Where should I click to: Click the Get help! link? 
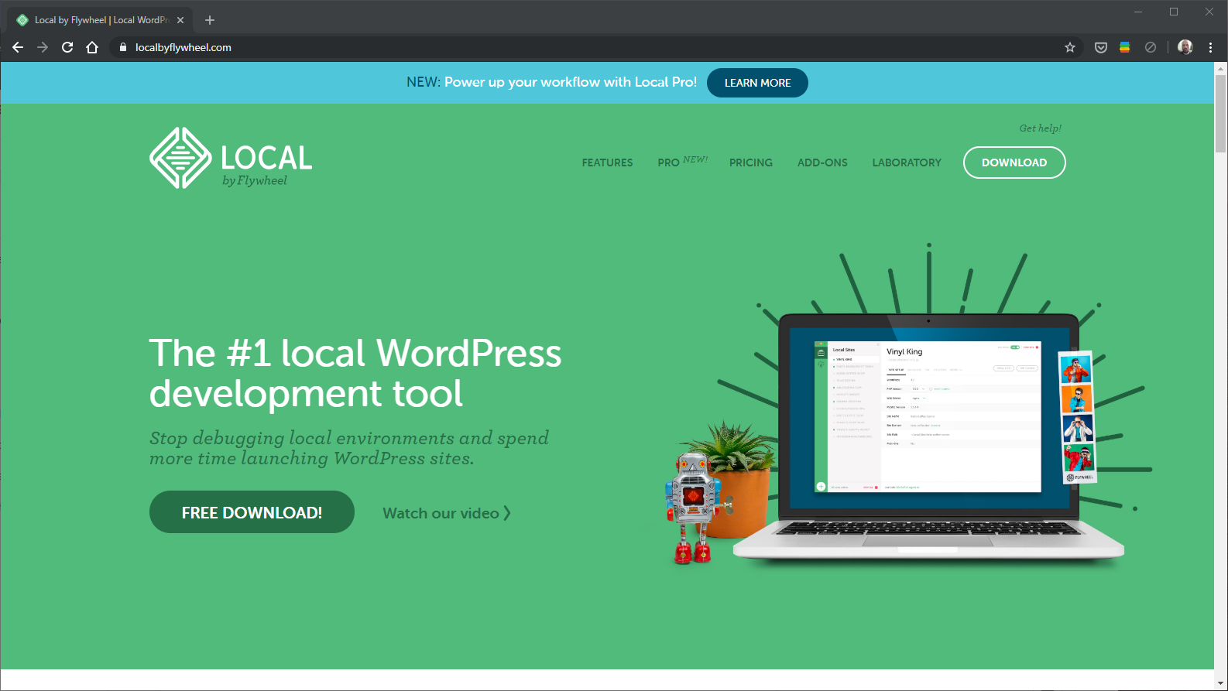click(1040, 128)
